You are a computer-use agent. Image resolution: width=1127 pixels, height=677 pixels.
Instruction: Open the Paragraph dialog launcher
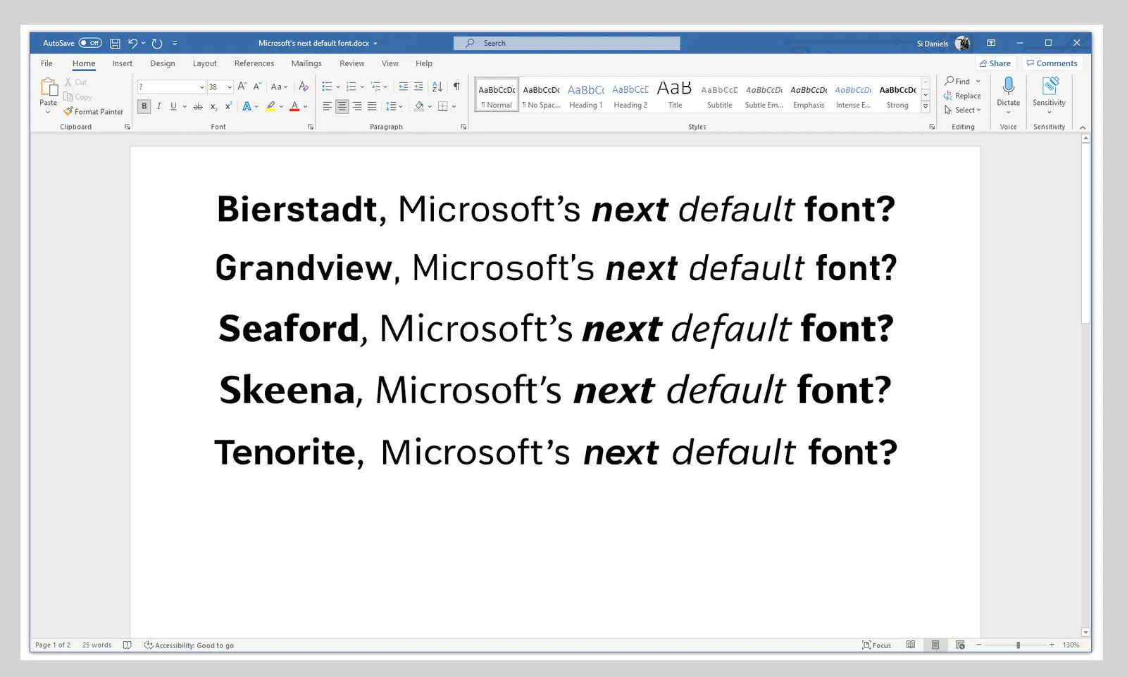coord(463,127)
